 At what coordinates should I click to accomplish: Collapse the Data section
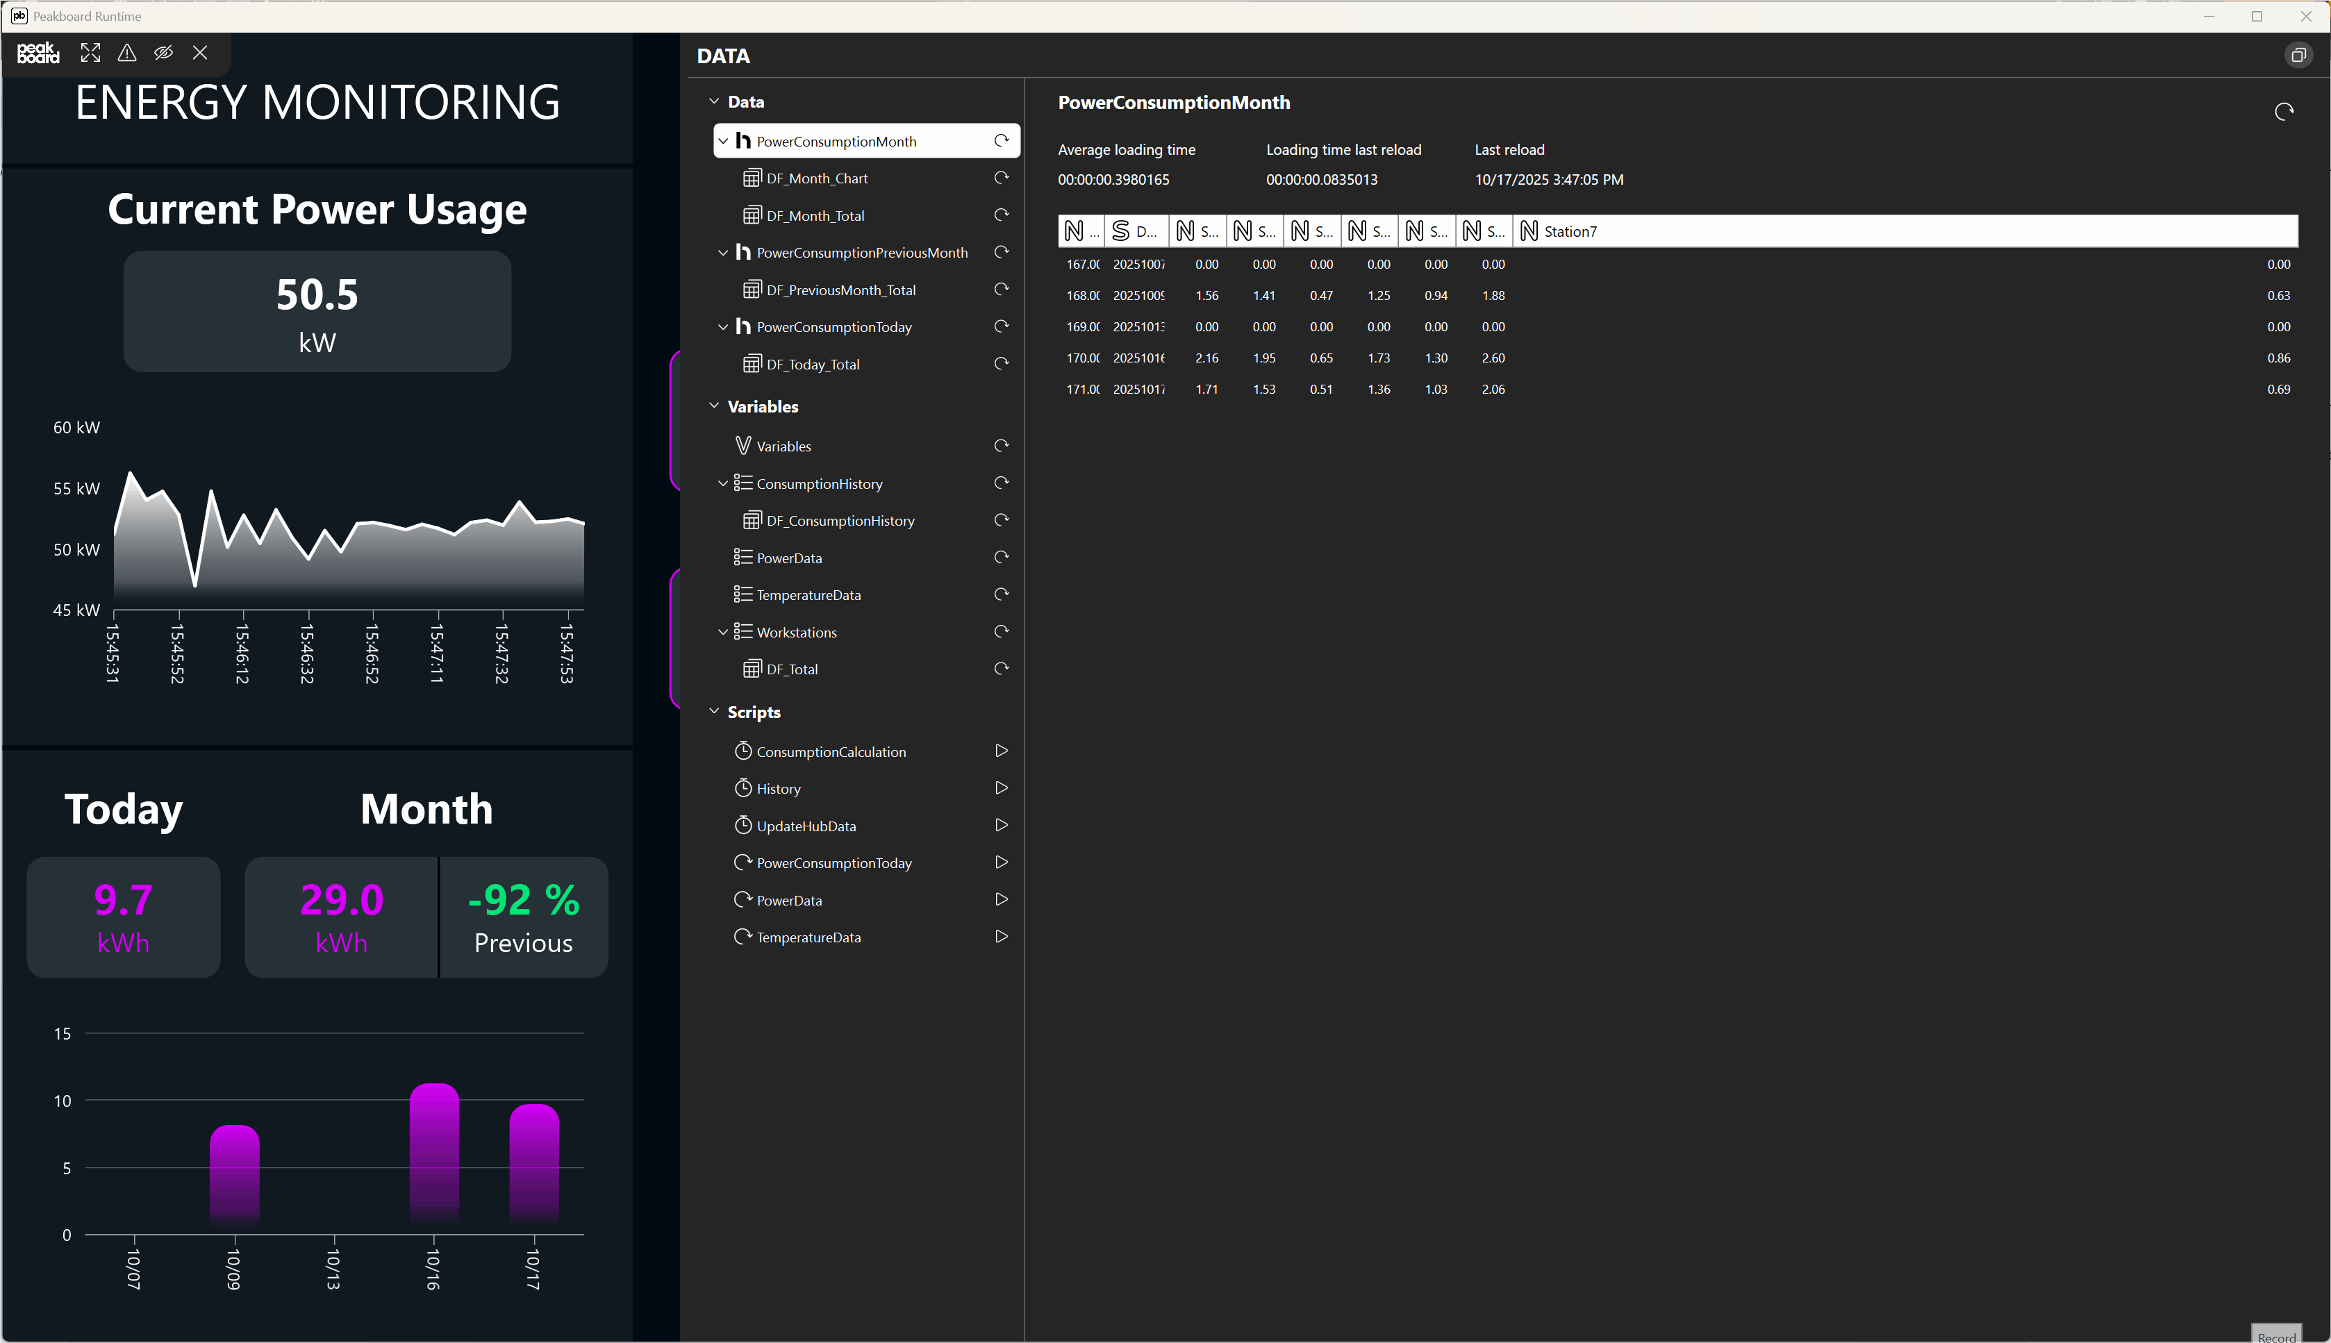(713, 101)
